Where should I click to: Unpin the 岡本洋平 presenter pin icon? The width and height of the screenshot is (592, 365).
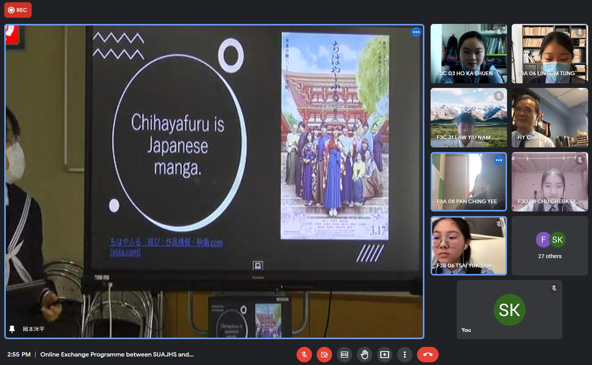(12, 329)
